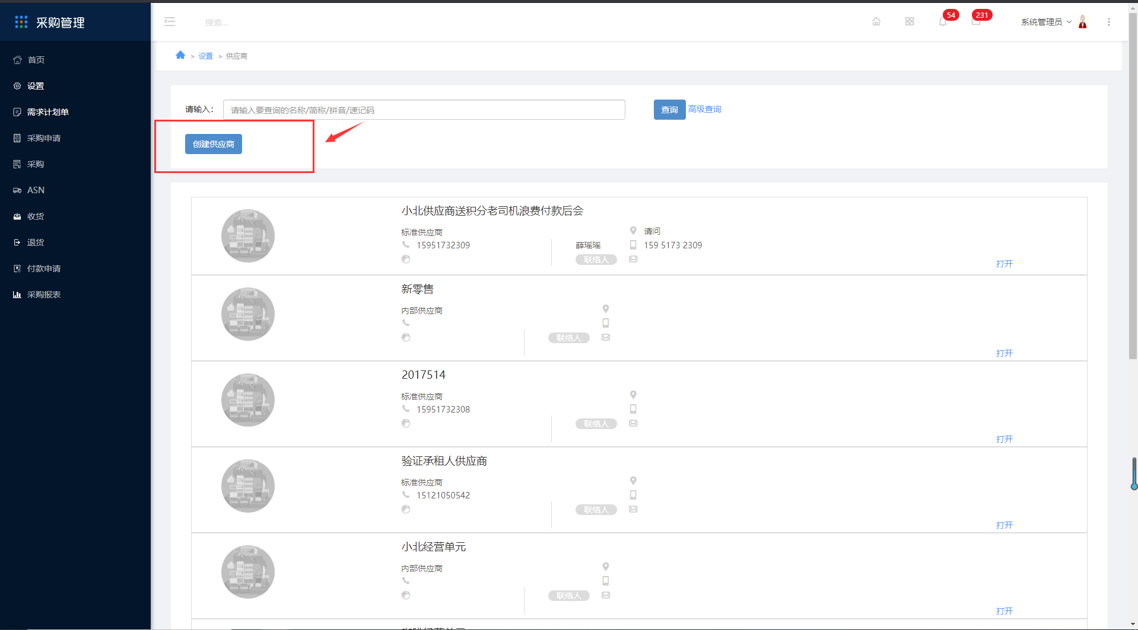Screen dimensions: 1138x630
Task: Click 打开 for 验证承租人供应商
Action: pos(1005,525)
